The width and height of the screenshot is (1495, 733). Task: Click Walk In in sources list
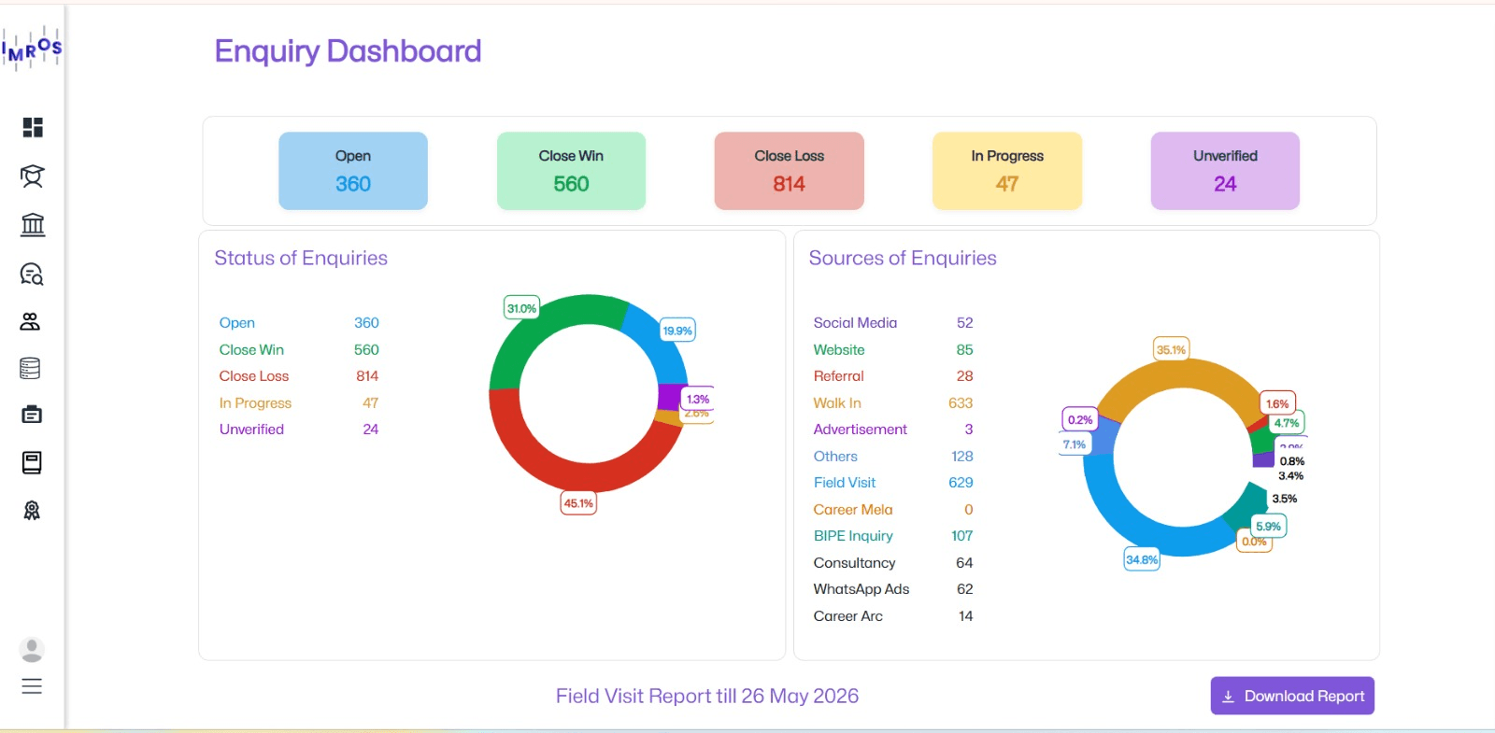[837, 403]
